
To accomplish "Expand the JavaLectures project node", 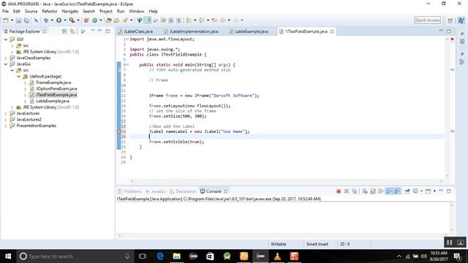I will pos(6,113).
